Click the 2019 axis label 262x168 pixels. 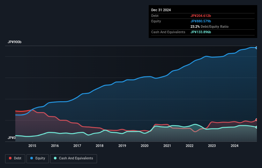point(122,146)
